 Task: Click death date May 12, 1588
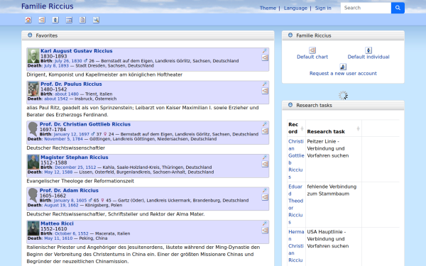58,172
